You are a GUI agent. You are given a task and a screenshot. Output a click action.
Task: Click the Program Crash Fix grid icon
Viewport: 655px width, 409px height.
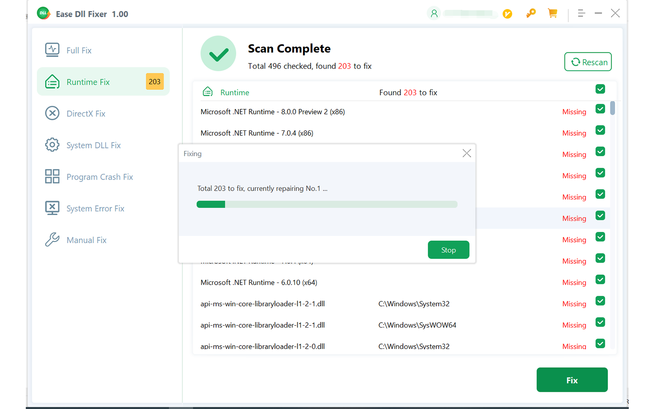[x=52, y=176]
